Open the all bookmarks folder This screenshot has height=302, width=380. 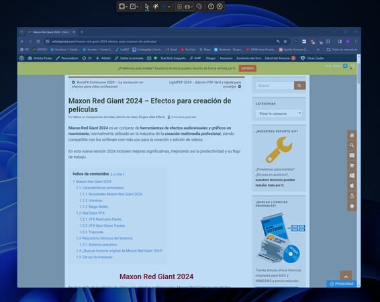pos(342,50)
